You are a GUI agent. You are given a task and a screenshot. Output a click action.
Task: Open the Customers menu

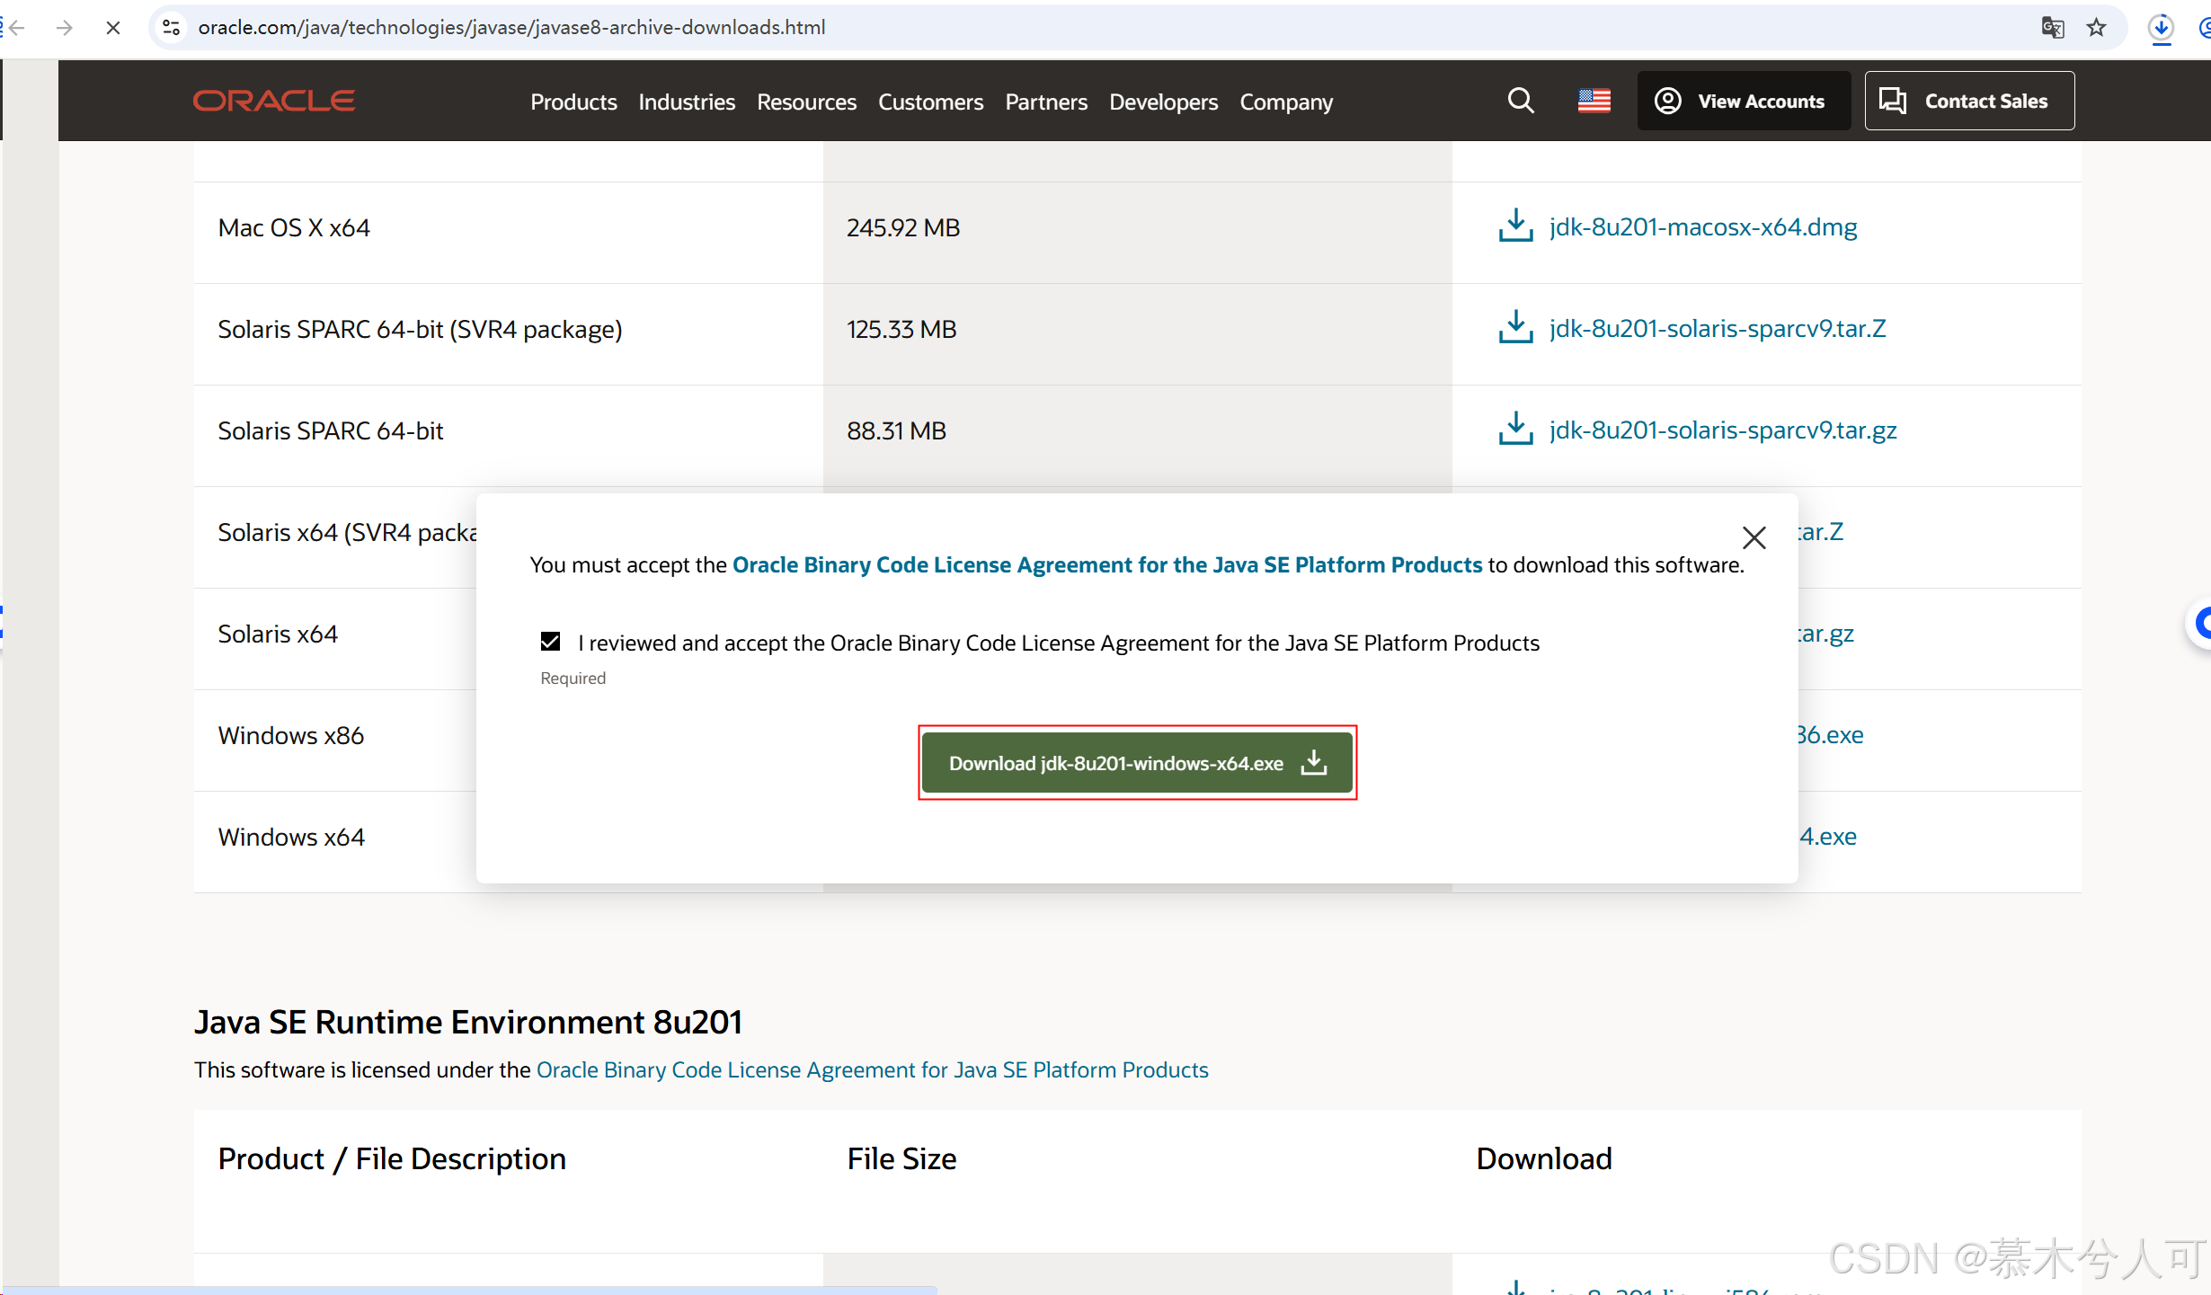930,102
